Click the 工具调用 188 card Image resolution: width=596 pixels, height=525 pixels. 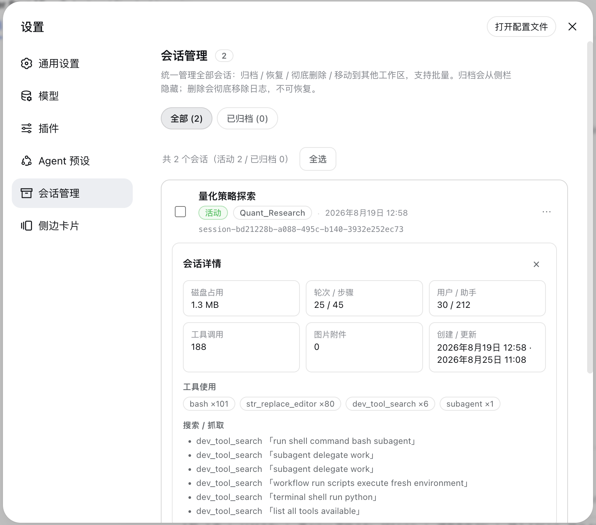tap(241, 347)
